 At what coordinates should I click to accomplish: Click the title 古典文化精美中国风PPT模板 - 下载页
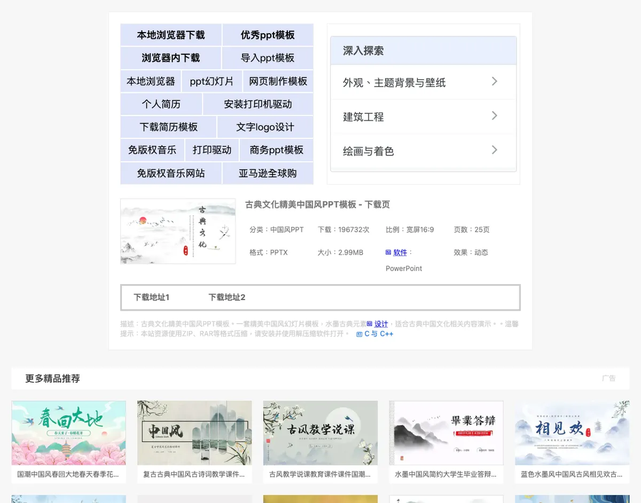click(x=317, y=205)
